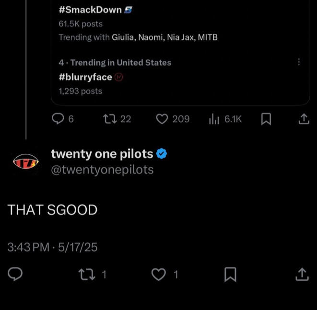317x310 pixels.
Task: Share the THAT SGOOD tweet
Action: coord(301,274)
